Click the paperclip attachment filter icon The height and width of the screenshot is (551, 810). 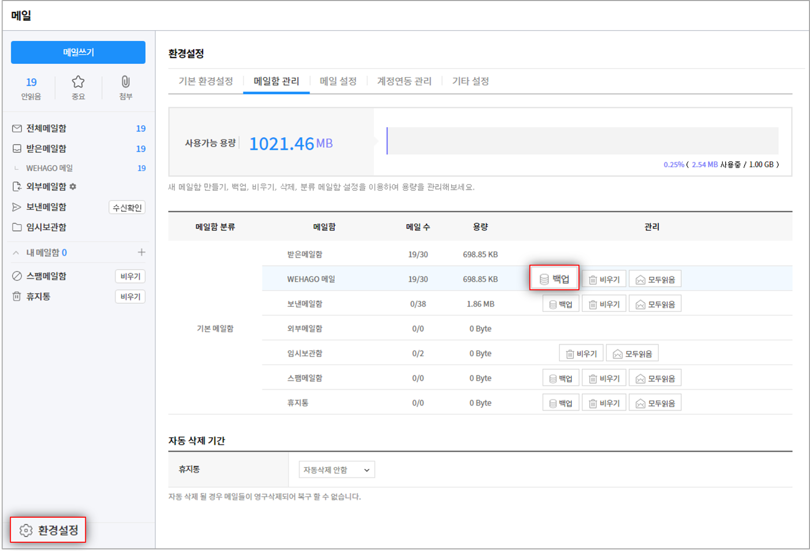pyautogui.click(x=125, y=82)
